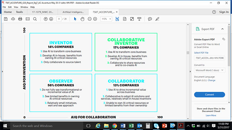Screen dimensions: 232x130
Task: Click the Zoom out minus icon
Action: coord(90,19)
